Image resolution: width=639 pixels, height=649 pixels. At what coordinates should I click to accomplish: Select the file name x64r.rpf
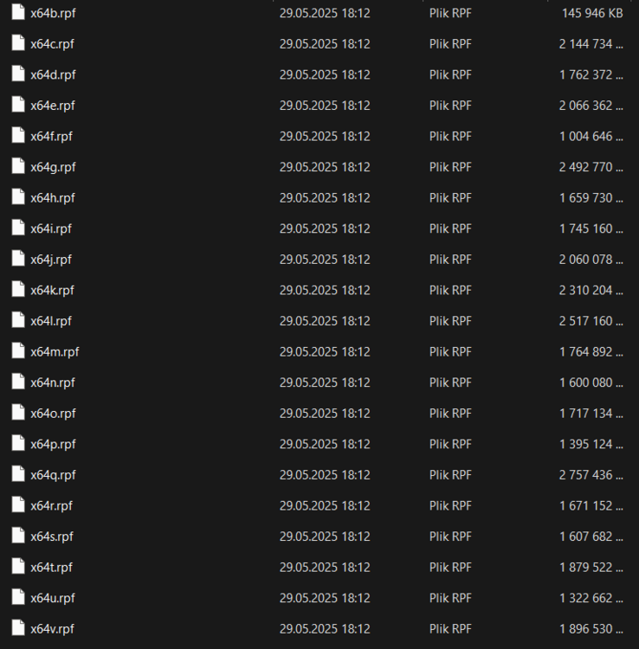[x=51, y=506]
